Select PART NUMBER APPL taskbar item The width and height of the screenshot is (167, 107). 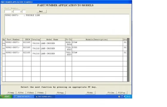click(x=45, y=97)
